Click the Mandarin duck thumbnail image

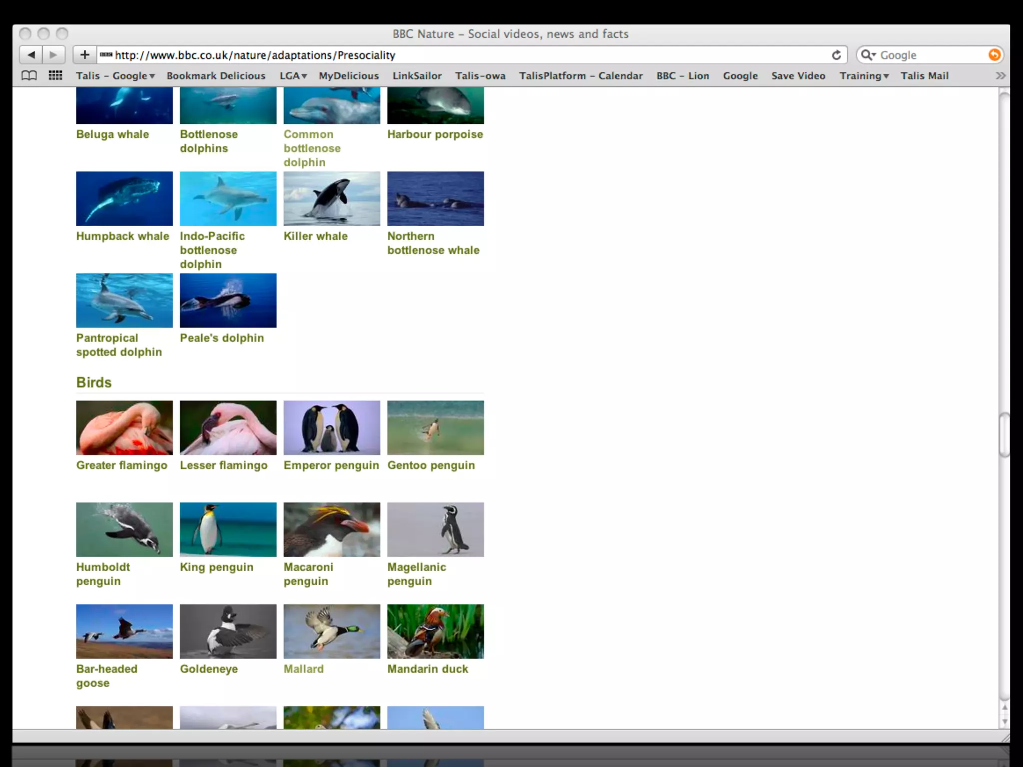click(435, 631)
